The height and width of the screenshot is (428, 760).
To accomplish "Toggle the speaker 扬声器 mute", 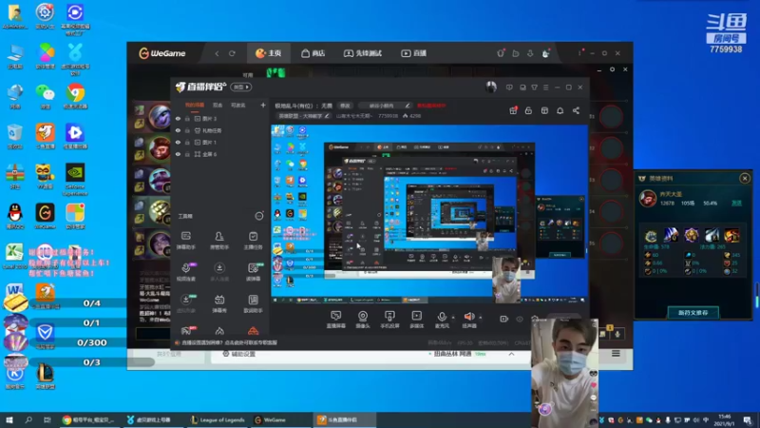I will tap(468, 320).
